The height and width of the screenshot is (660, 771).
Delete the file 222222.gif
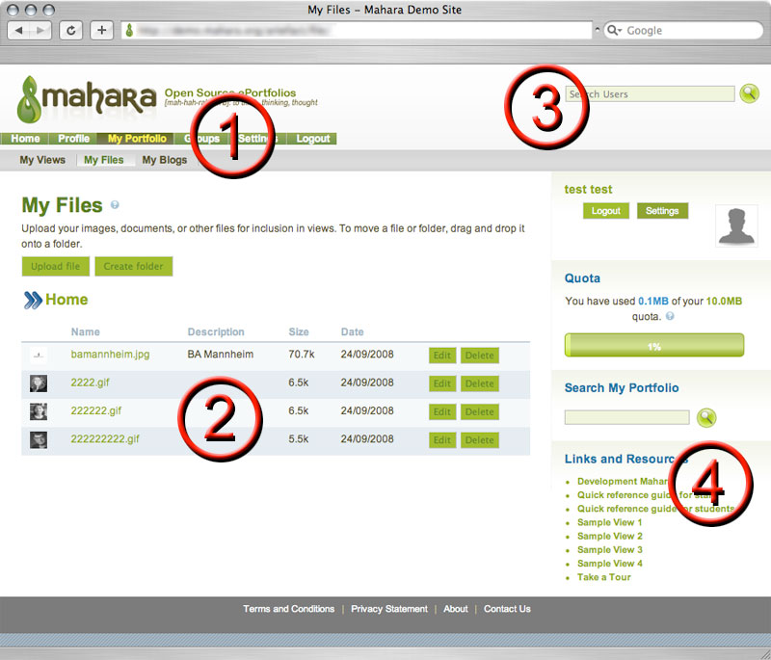pos(480,411)
